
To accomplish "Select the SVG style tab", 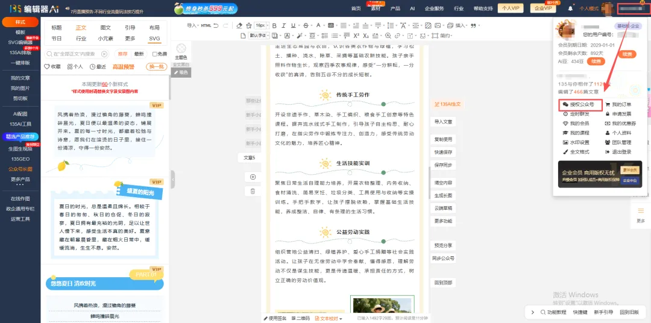I will pos(154,39).
